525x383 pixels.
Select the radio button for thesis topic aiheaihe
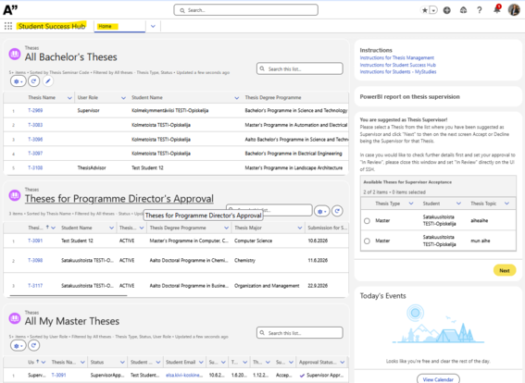tap(367, 221)
